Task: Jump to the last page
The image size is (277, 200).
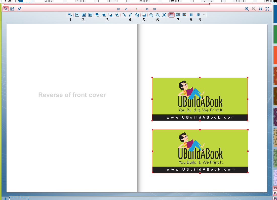Action: (x=154, y=9)
